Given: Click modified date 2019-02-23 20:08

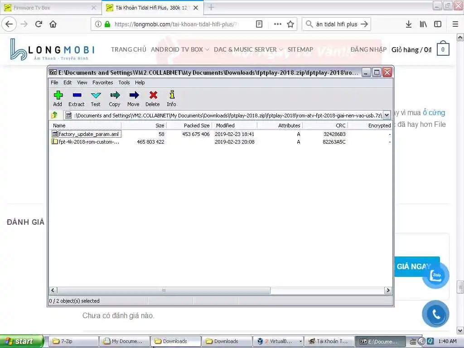Looking at the screenshot, I should point(234,142).
